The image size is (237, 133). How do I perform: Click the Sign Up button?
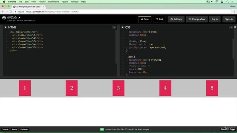[229, 19]
